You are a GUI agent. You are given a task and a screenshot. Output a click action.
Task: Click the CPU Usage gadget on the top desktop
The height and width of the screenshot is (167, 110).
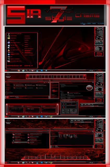pyautogui.click(x=99, y=43)
